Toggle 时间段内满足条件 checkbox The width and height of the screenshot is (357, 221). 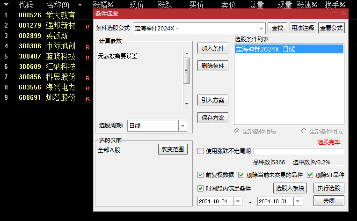tap(200, 188)
